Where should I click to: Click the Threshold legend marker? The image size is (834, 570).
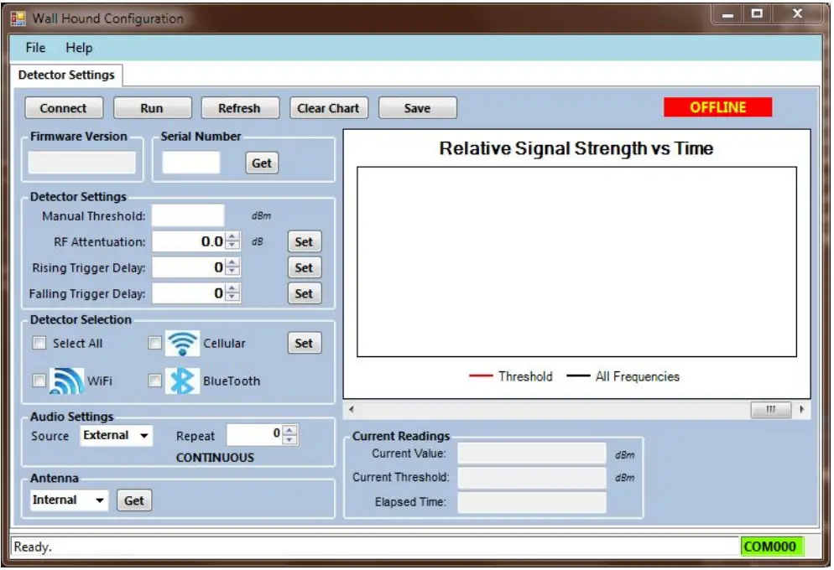click(480, 376)
